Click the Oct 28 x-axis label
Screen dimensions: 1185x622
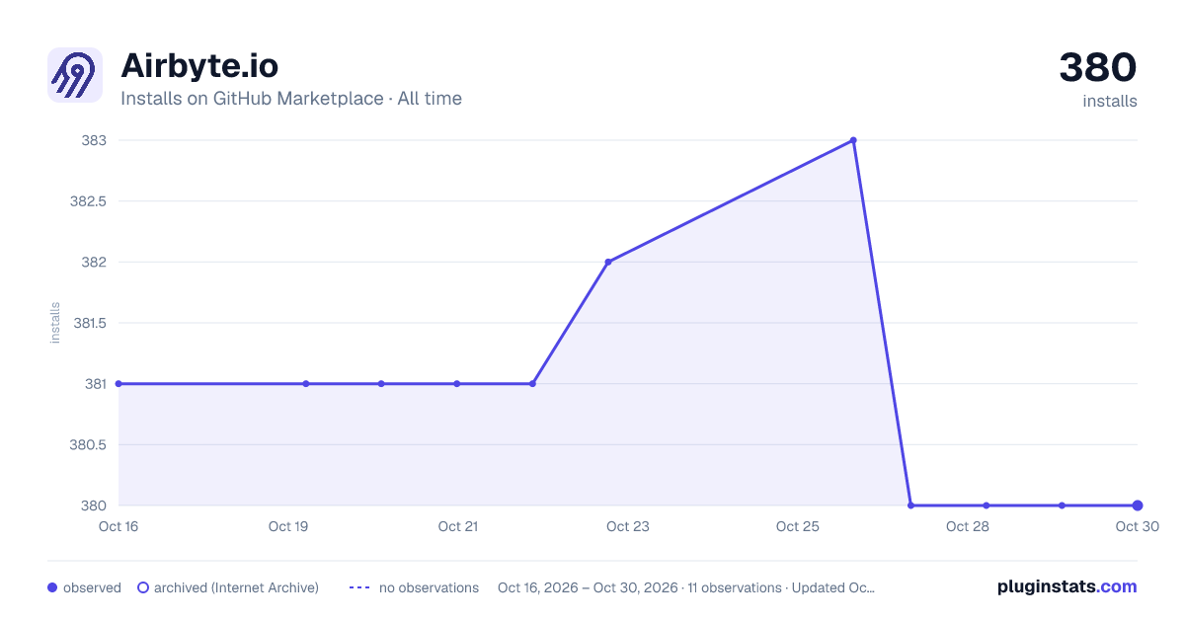968,526
